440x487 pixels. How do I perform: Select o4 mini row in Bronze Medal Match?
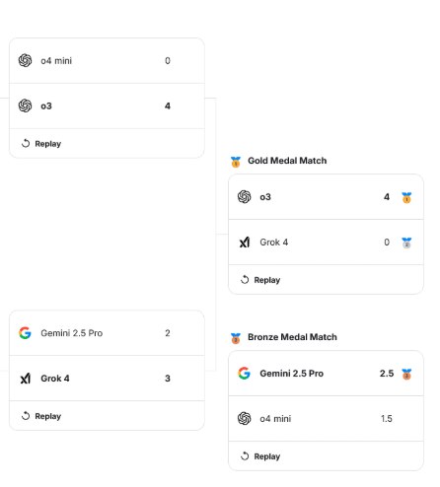coord(326,419)
